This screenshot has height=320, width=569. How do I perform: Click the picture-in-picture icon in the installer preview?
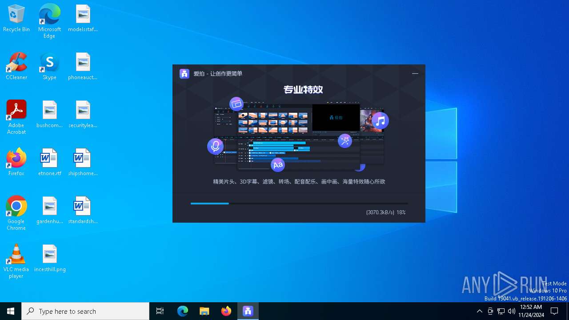236,104
